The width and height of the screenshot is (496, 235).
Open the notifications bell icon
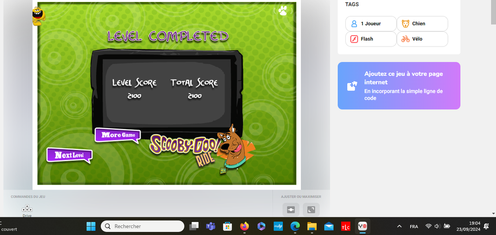click(x=486, y=226)
